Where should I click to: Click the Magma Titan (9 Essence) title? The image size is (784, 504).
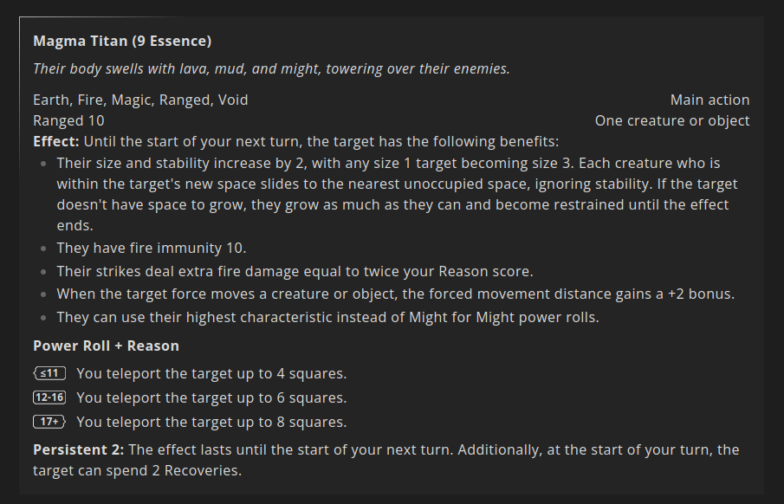coord(122,41)
